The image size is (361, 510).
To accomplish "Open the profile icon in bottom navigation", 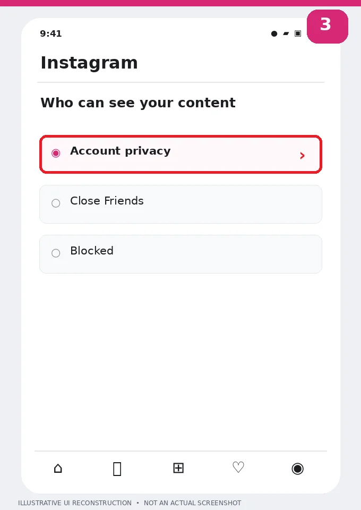I will (x=298, y=469).
